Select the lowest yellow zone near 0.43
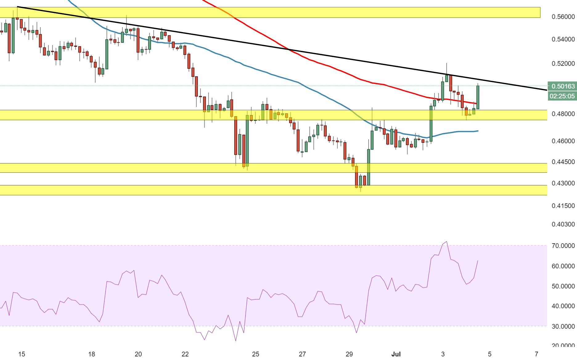Screen dimensions: 577x358 click(x=273, y=190)
